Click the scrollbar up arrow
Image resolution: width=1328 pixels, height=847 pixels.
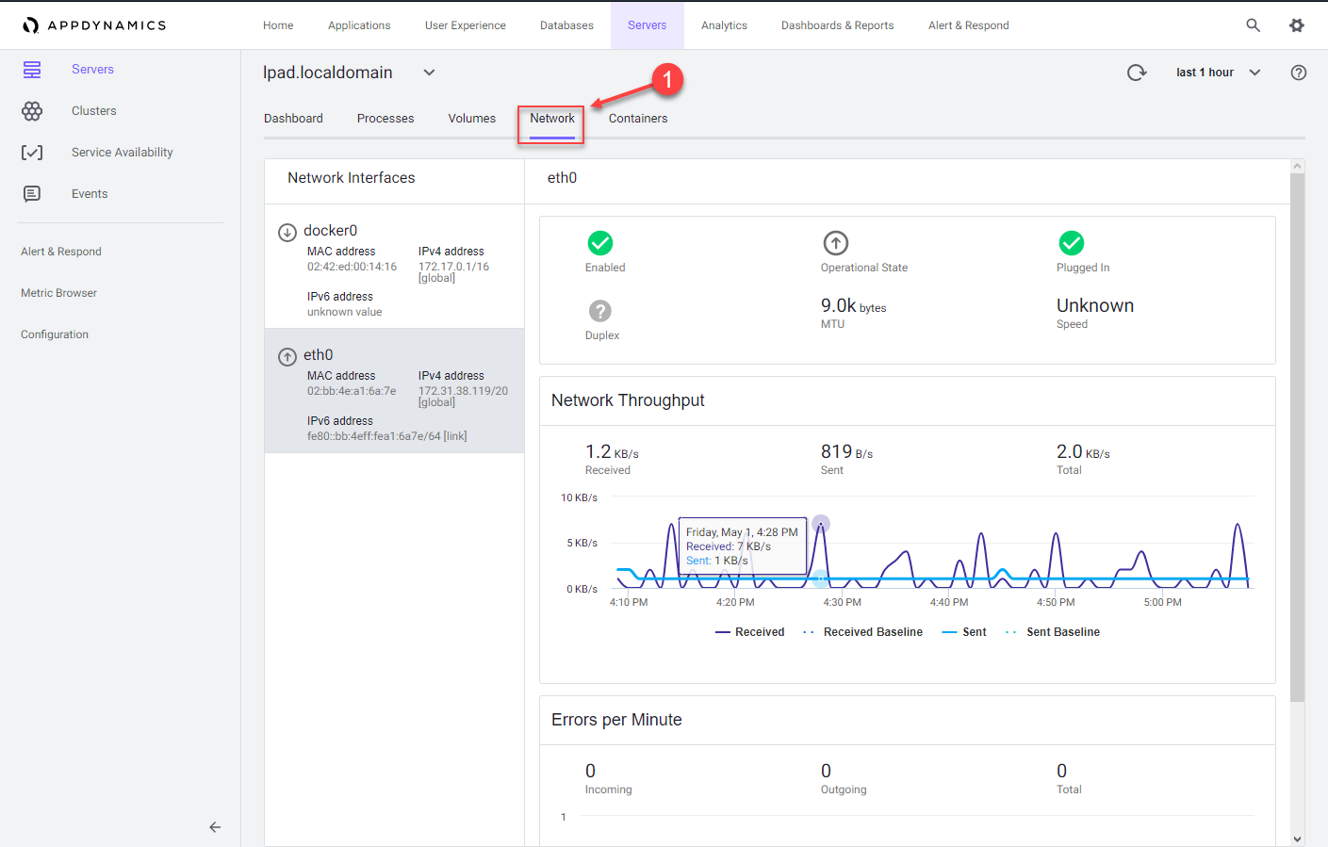(x=1298, y=167)
